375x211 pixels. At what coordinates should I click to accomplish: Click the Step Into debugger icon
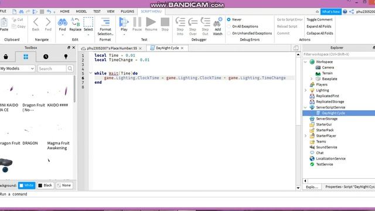point(180,22)
